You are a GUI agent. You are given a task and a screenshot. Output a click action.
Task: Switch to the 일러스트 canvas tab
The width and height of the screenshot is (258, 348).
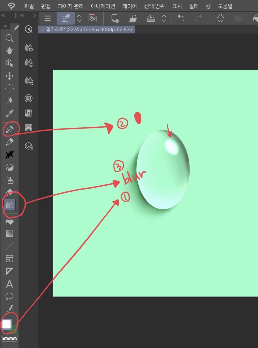click(x=86, y=29)
